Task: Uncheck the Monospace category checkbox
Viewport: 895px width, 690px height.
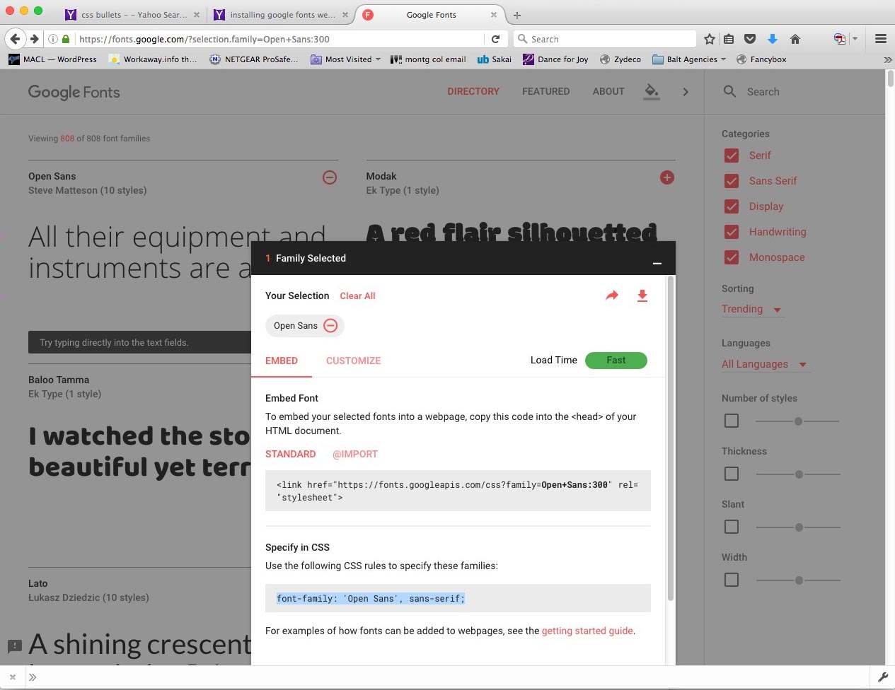Action: click(x=732, y=257)
